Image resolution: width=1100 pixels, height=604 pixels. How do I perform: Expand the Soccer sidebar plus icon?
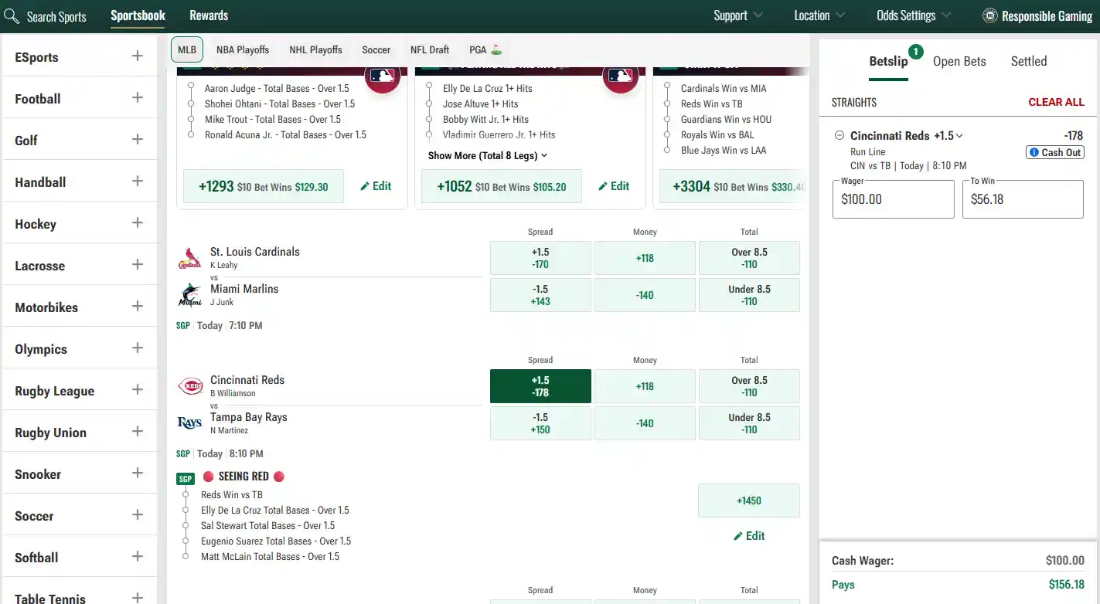pos(138,514)
